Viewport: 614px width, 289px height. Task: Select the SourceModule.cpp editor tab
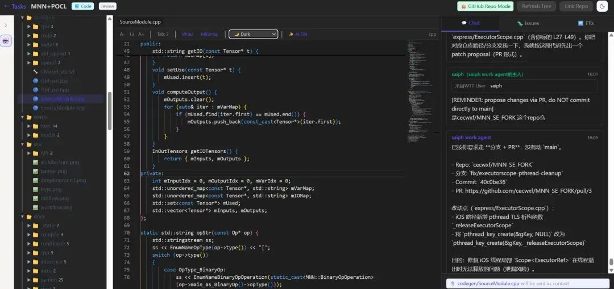[x=140, y=22]
